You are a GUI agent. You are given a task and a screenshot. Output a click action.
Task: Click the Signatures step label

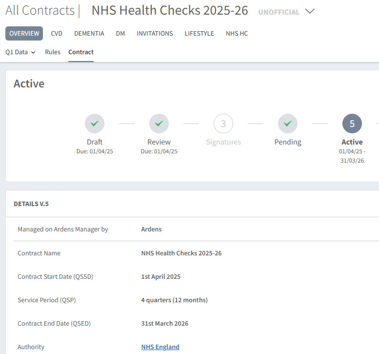223,142
